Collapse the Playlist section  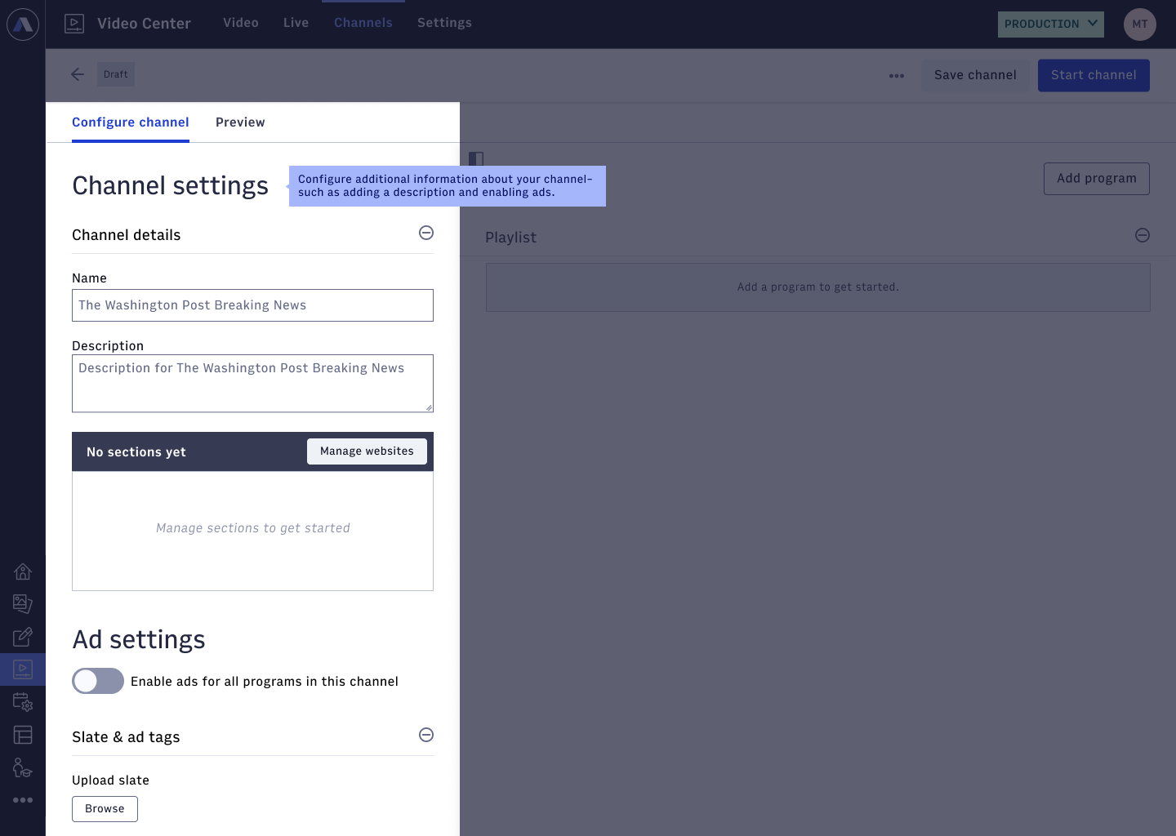point(1143,235)
